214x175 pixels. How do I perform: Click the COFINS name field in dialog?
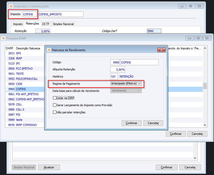140,62
